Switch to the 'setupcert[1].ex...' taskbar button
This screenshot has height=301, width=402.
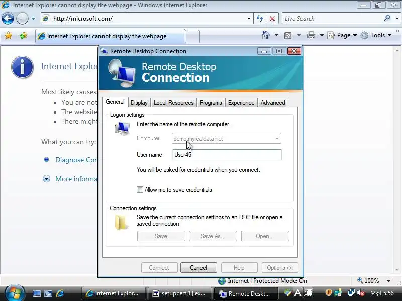point(180,293)
